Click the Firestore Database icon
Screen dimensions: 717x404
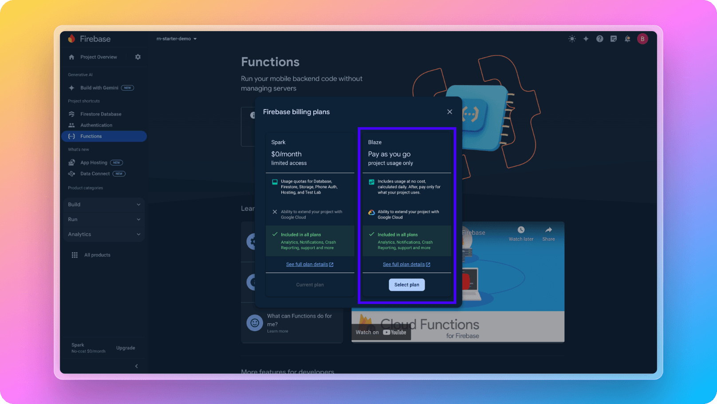(x=71, y=114)
